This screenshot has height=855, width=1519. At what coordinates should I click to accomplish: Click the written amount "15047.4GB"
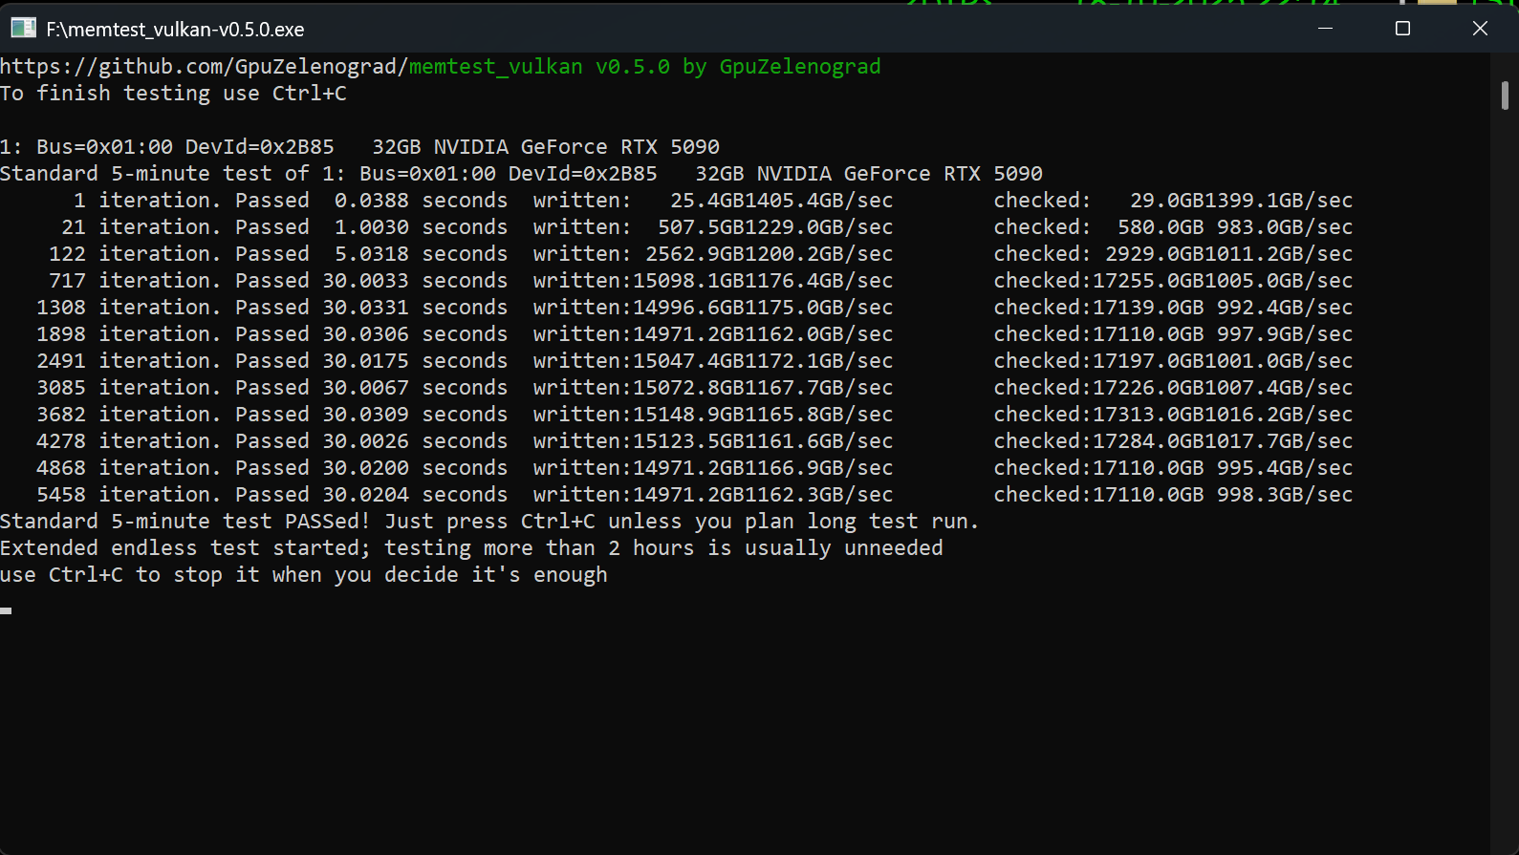pos(688,361)
